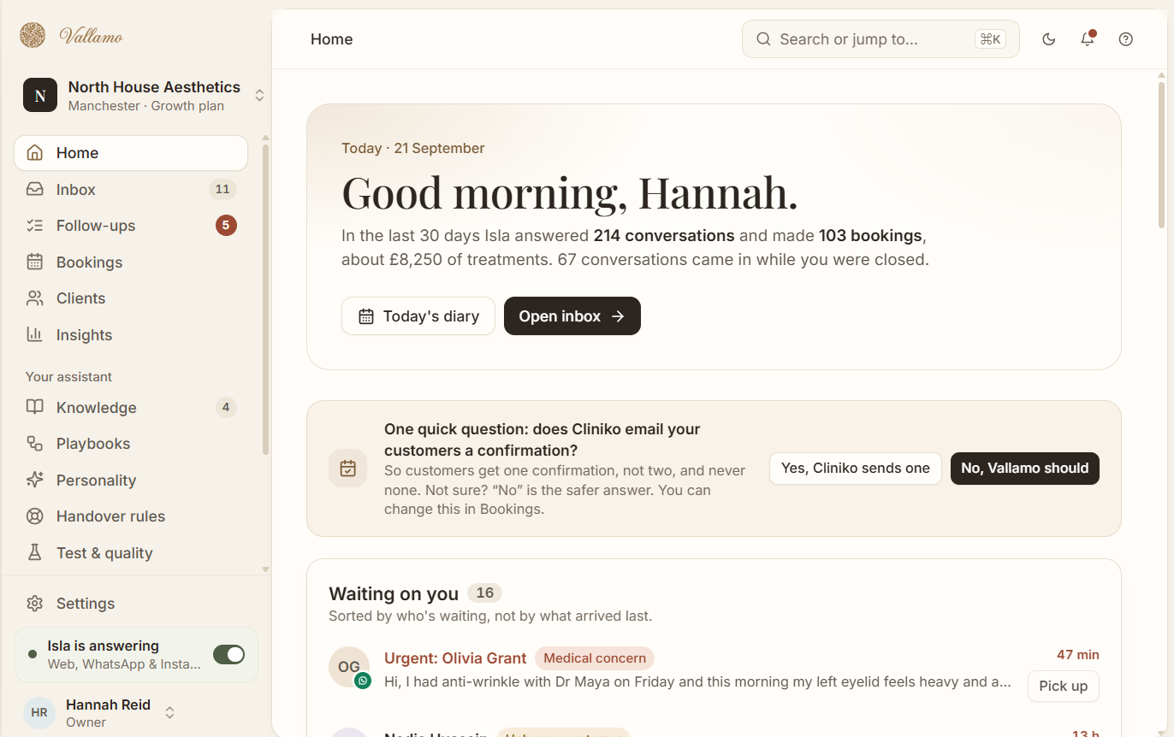Click the Settings gear icon

click(x=35, y=604)
